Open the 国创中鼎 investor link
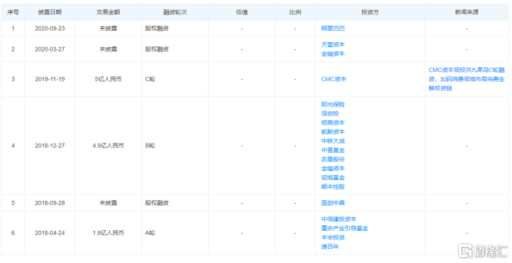The width and height of the screenshot is (512, 263). (333, 203)
